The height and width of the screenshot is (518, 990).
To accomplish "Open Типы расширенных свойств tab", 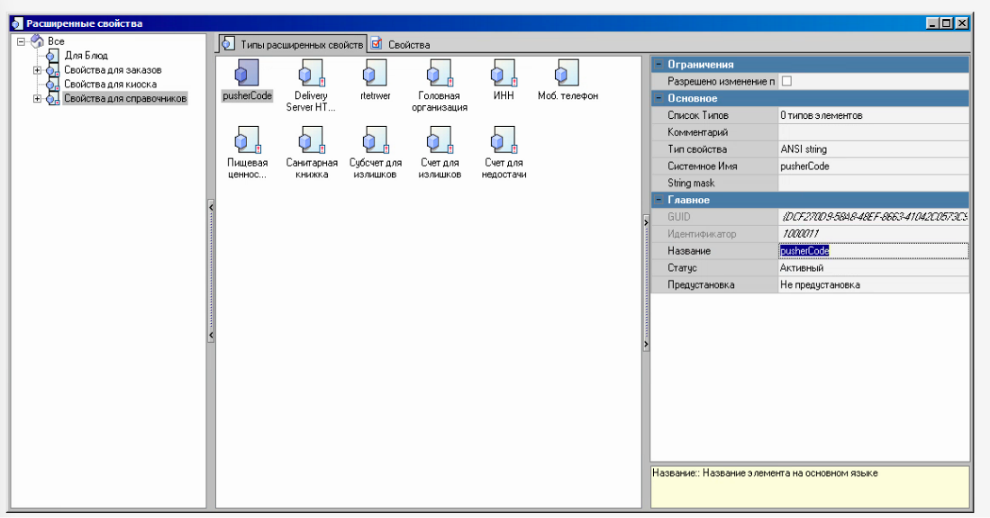I will [x=301, y=45].
